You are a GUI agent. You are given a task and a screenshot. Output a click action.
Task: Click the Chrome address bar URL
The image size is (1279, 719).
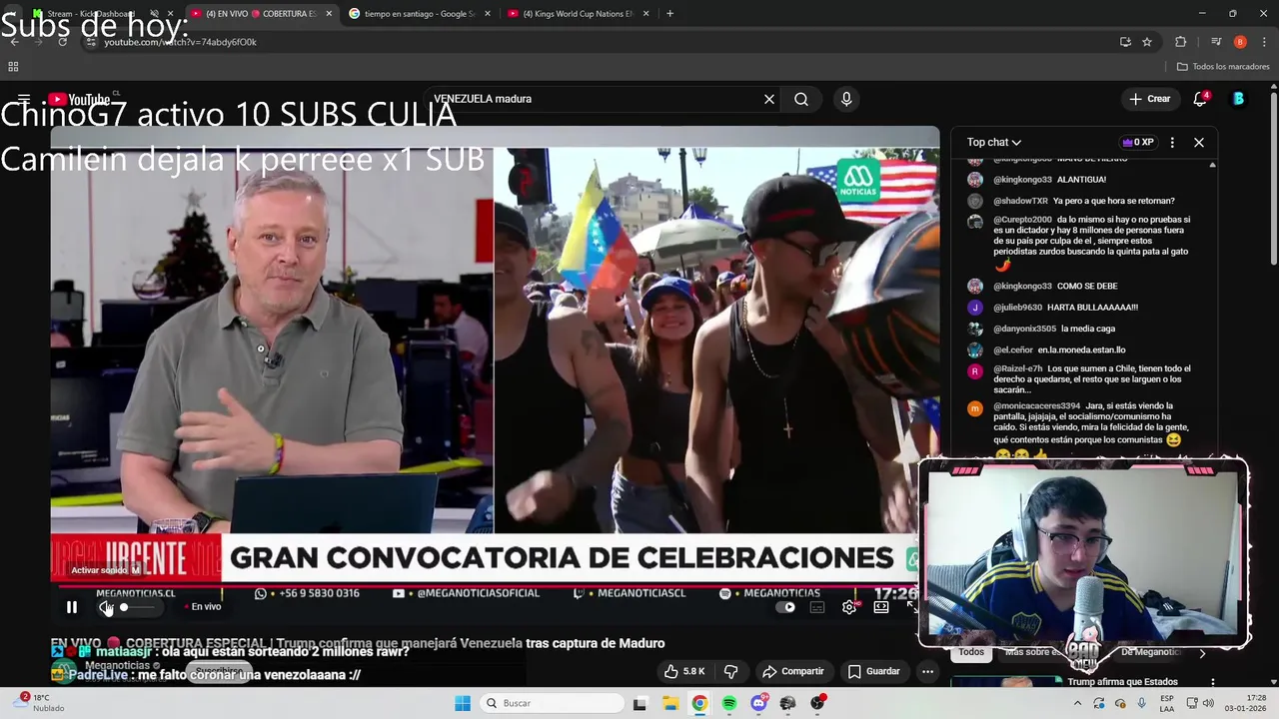tap(180, 42)
